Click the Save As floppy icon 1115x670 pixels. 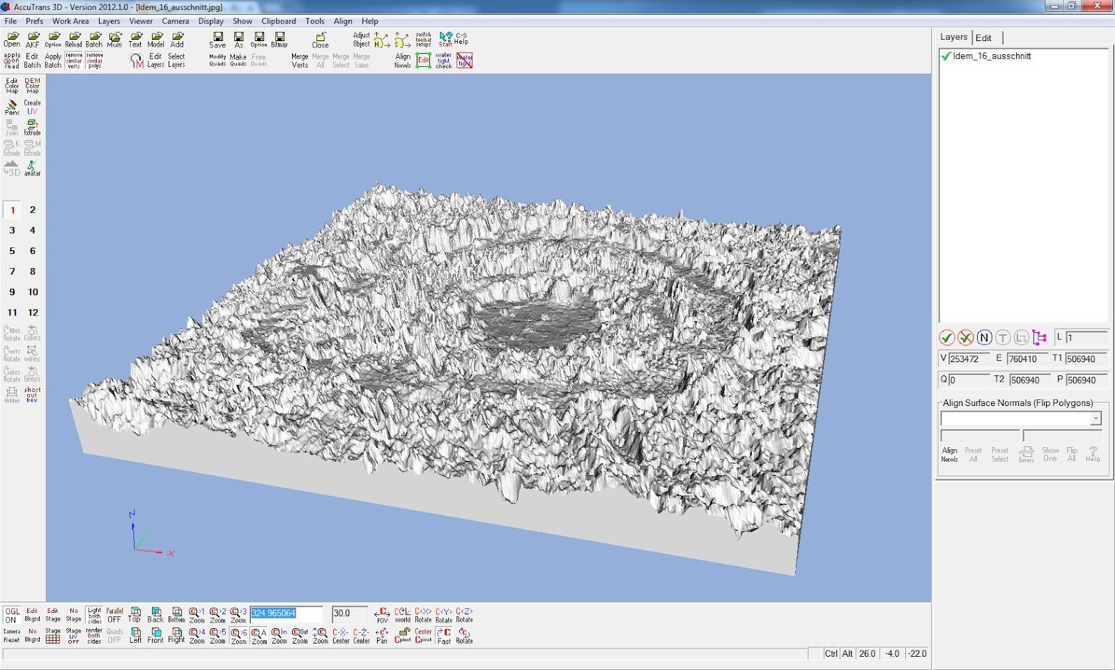coord(238,39)
